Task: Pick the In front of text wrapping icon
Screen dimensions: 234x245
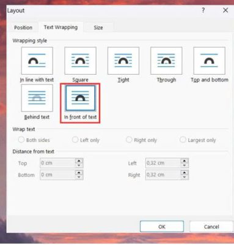Action: (x=80, y=98)
